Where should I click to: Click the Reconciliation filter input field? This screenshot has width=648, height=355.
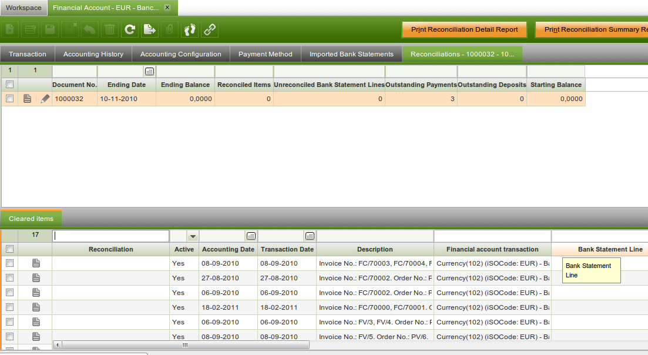[x=111, y=236]
